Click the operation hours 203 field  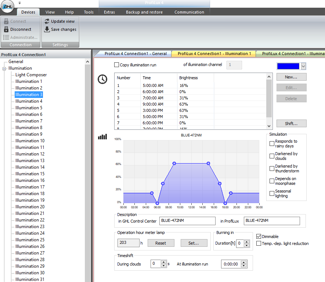(128, 243)
